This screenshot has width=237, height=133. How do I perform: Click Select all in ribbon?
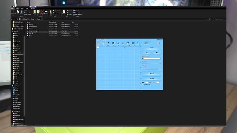coord(76,11)
